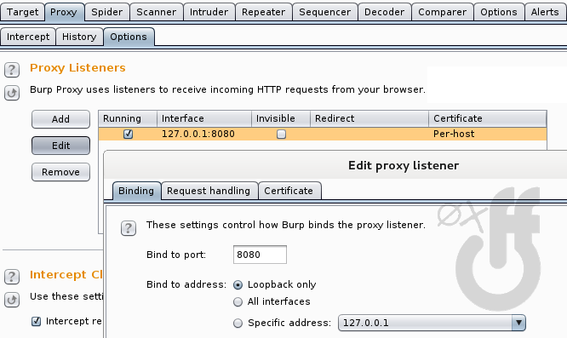Open the Spider tab

coord(106,12)
